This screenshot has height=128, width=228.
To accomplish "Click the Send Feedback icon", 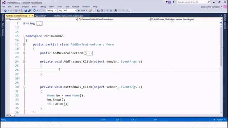I will pos(174,2).
